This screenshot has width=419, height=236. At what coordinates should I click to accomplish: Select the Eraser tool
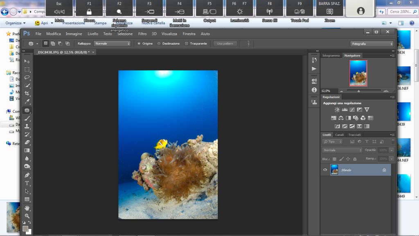coord(27,142)
